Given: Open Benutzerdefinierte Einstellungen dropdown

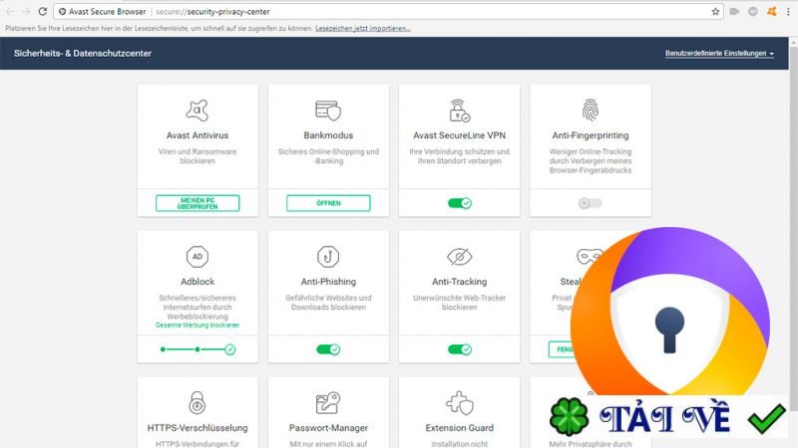Looking at the screenshot, I should pyautogui.click(x=719, y=54).
